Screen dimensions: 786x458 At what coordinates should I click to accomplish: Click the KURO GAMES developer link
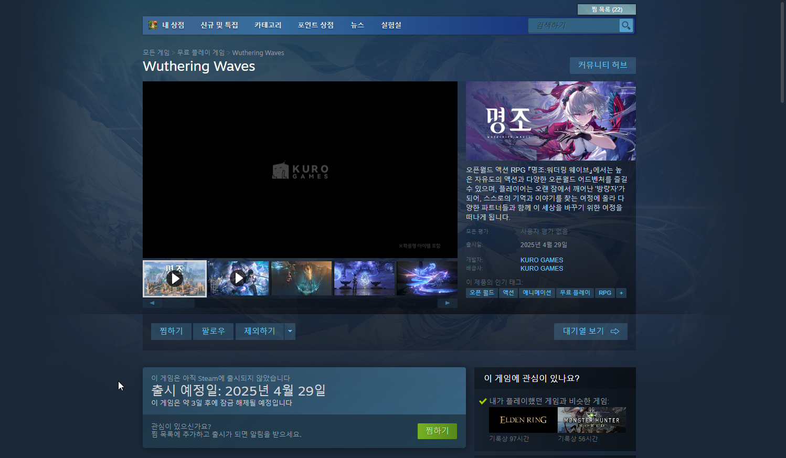point(541,260)
